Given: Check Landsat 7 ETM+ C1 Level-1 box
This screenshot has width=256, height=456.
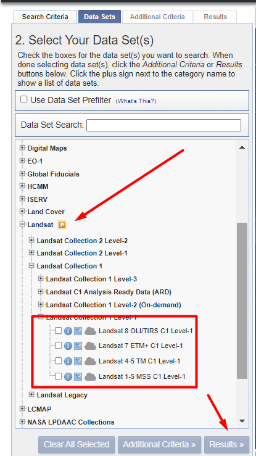Looking at the screenshot, I should [x=59, y=346].
